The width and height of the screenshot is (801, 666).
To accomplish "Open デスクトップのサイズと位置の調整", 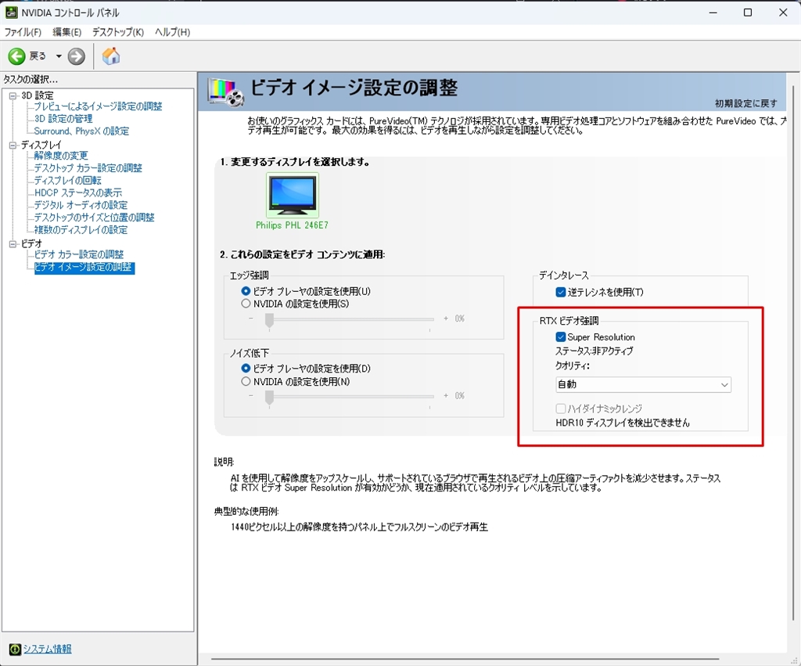I will pyautogui.click(x=94, y=218).
